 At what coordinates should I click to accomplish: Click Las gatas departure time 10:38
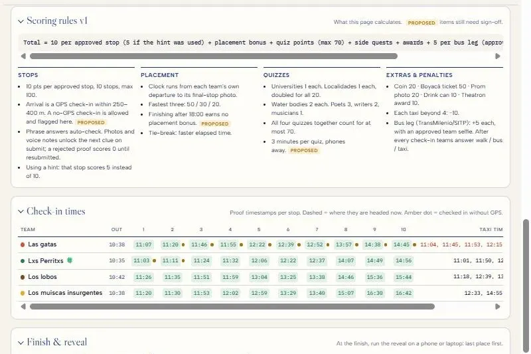[117, 244]
